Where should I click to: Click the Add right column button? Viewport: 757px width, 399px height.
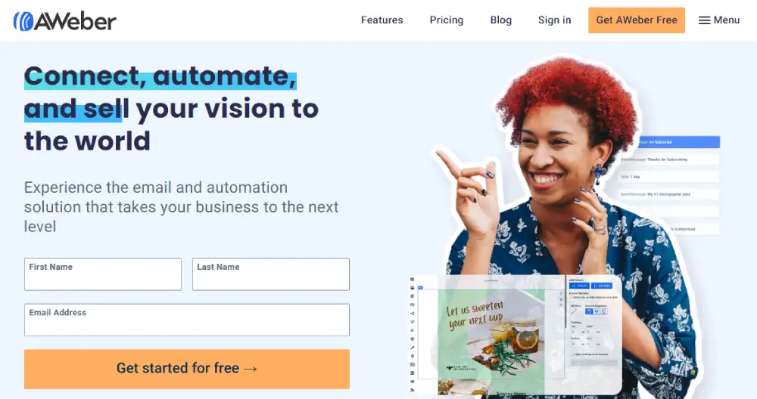(x=602, y=286)
